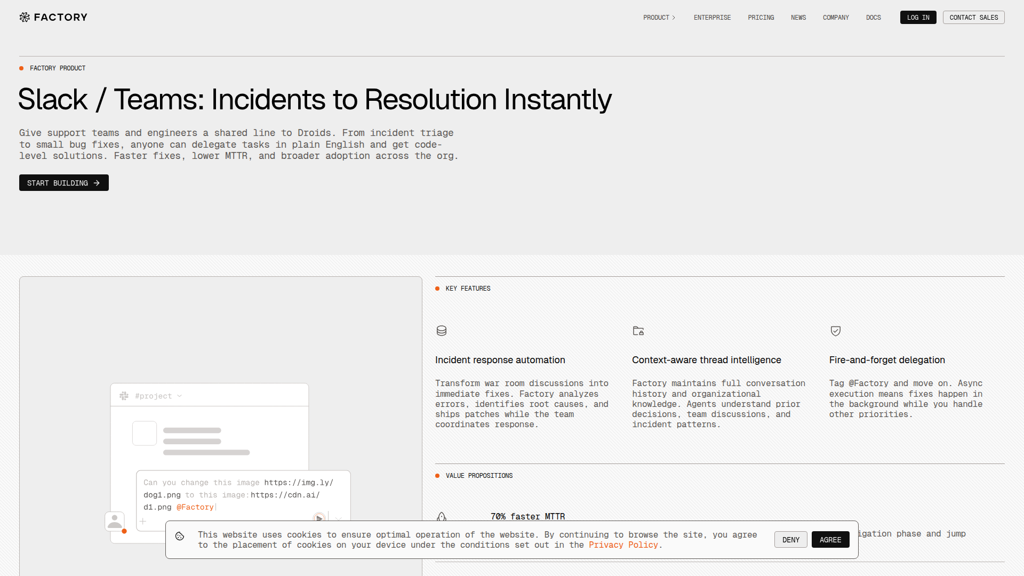Click the Contact Sales button
This screenshot has height=576, width=1024.
pos(973,18)
